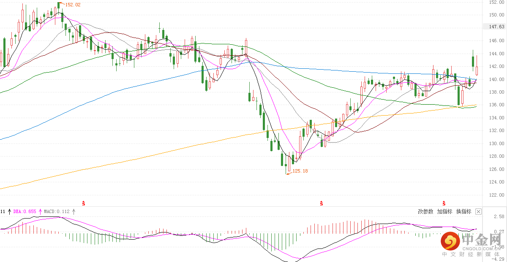Click the MACD:0.112 indicator label
Viewport: 507px width, 262px height.
(57, 211)
